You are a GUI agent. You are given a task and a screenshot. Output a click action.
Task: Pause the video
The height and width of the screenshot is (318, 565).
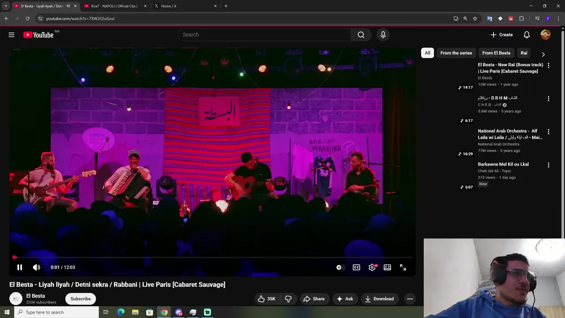coord(19,267)
